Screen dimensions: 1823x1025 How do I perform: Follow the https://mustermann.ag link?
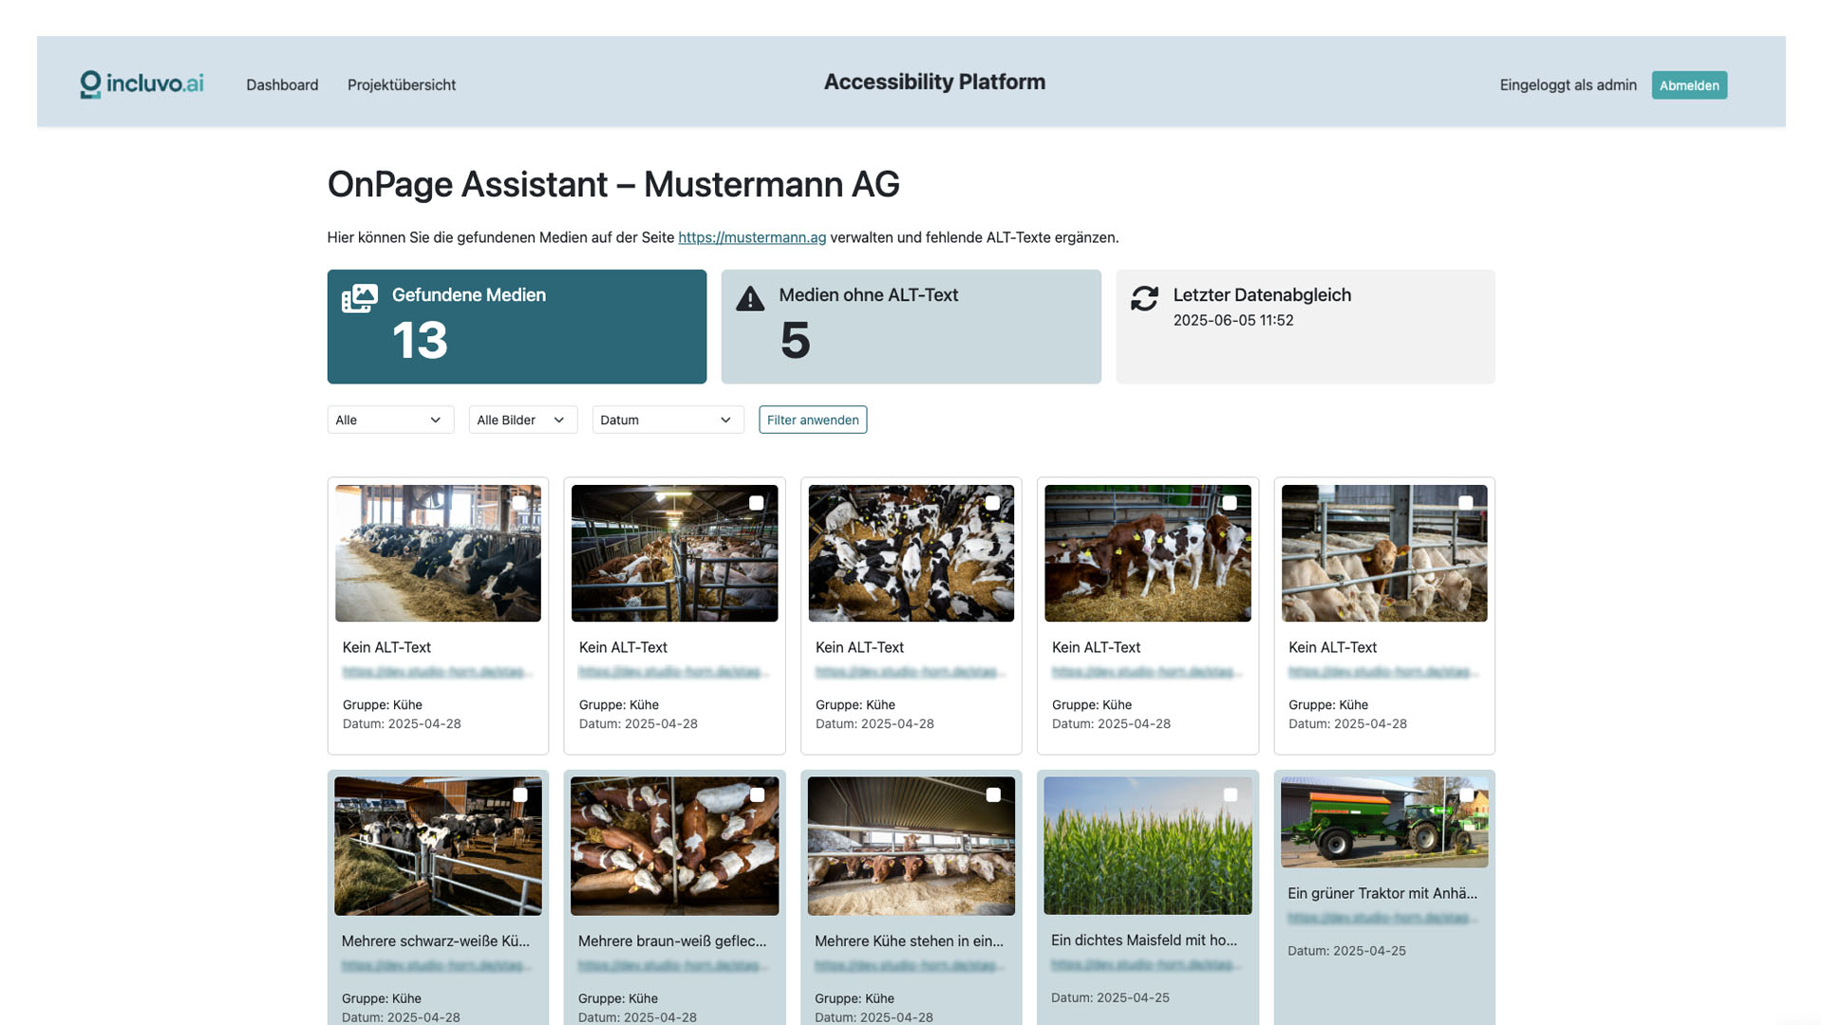752,237
